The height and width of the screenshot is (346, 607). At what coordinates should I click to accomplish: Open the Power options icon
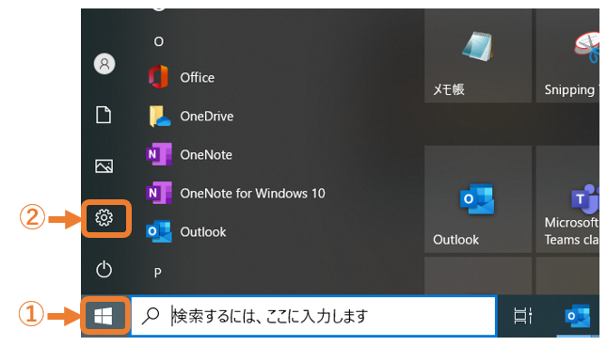pyautogui.click(x=104, y=270)
